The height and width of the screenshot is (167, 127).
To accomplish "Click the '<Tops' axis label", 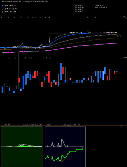I will [x=125, y=17].
